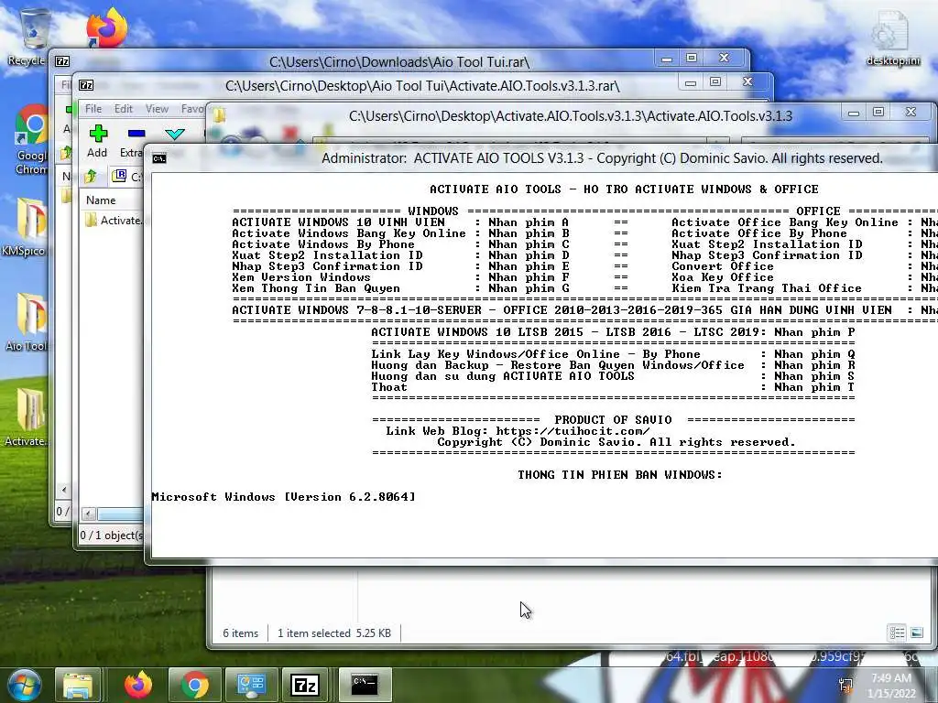Click the network tray icon
The height and width of the screenshot is (703, 938).
coord(845,685)
